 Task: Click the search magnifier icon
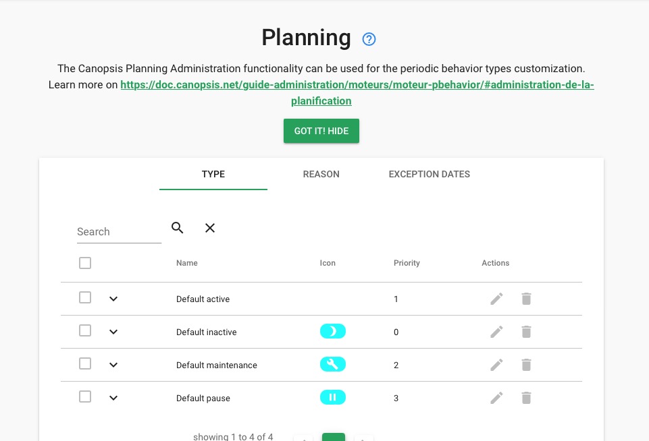(177, 228)
